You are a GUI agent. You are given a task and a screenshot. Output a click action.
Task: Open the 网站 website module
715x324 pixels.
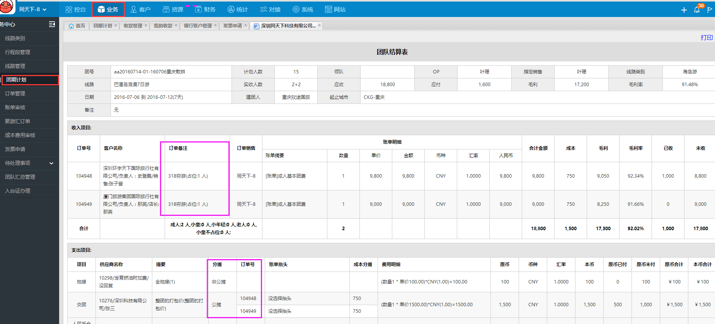[335, 9]
